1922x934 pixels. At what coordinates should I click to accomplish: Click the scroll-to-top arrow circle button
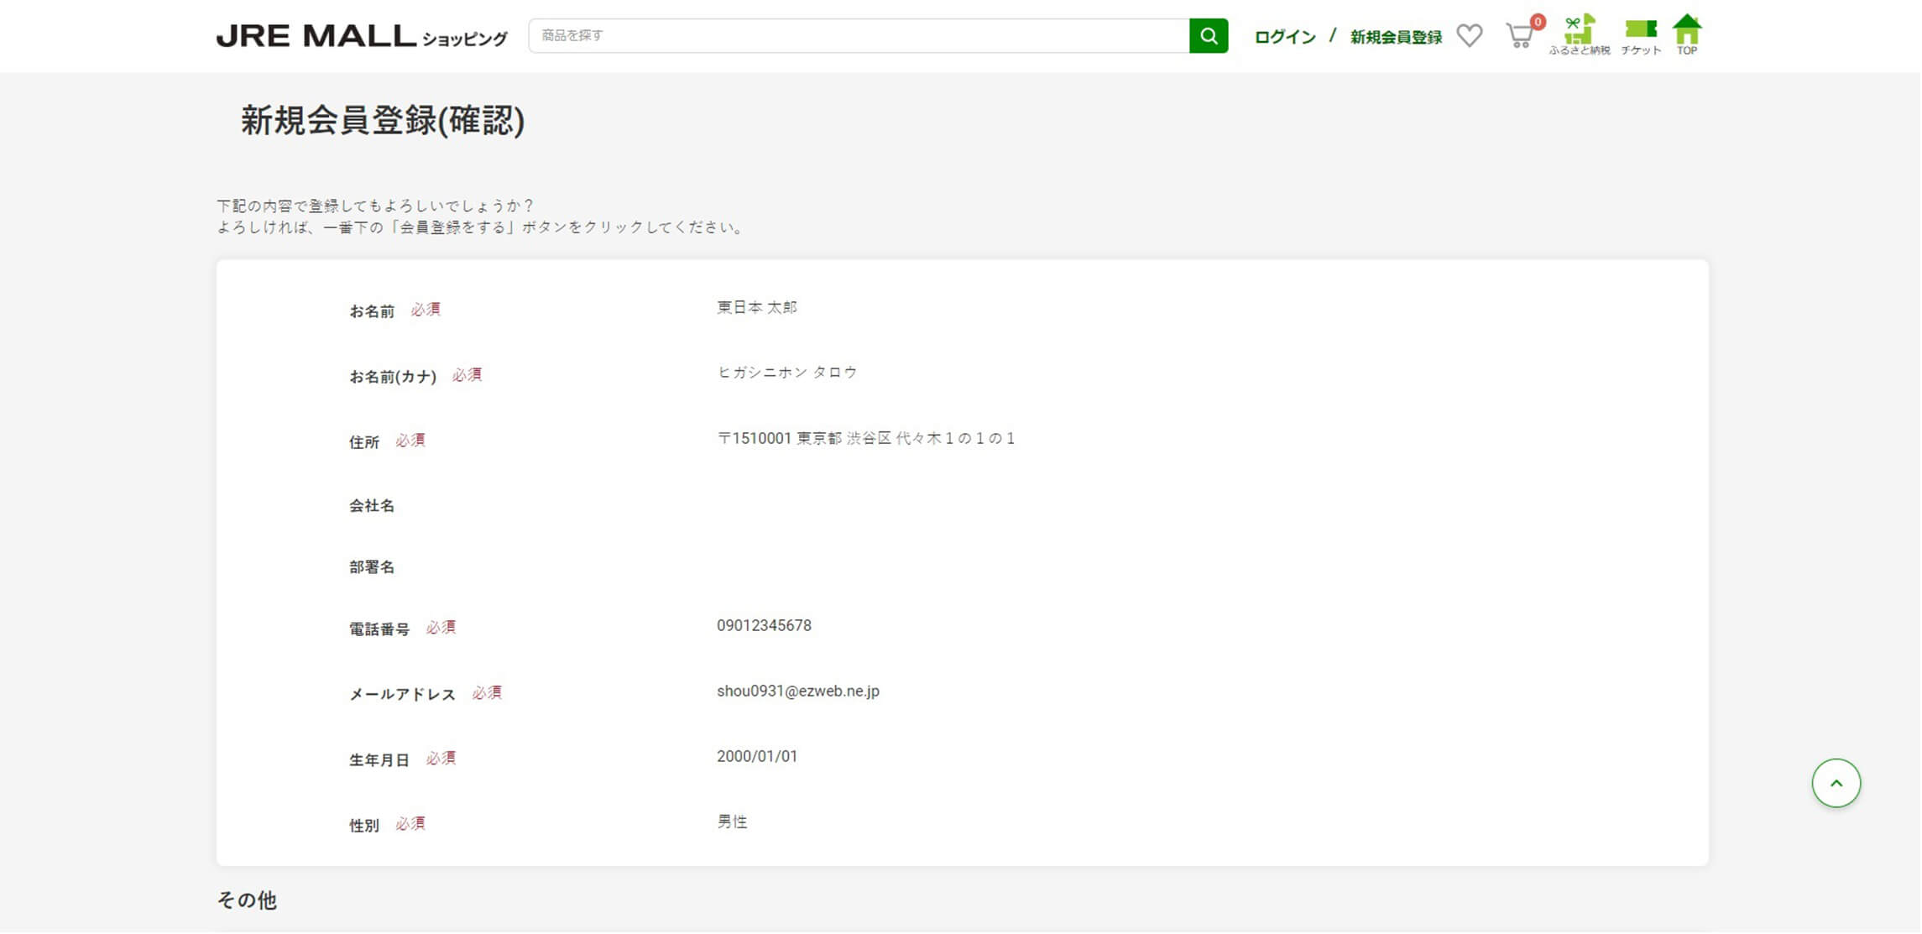tap(1836, 784)
